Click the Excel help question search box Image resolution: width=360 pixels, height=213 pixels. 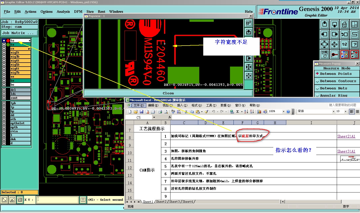coord(343,105)
